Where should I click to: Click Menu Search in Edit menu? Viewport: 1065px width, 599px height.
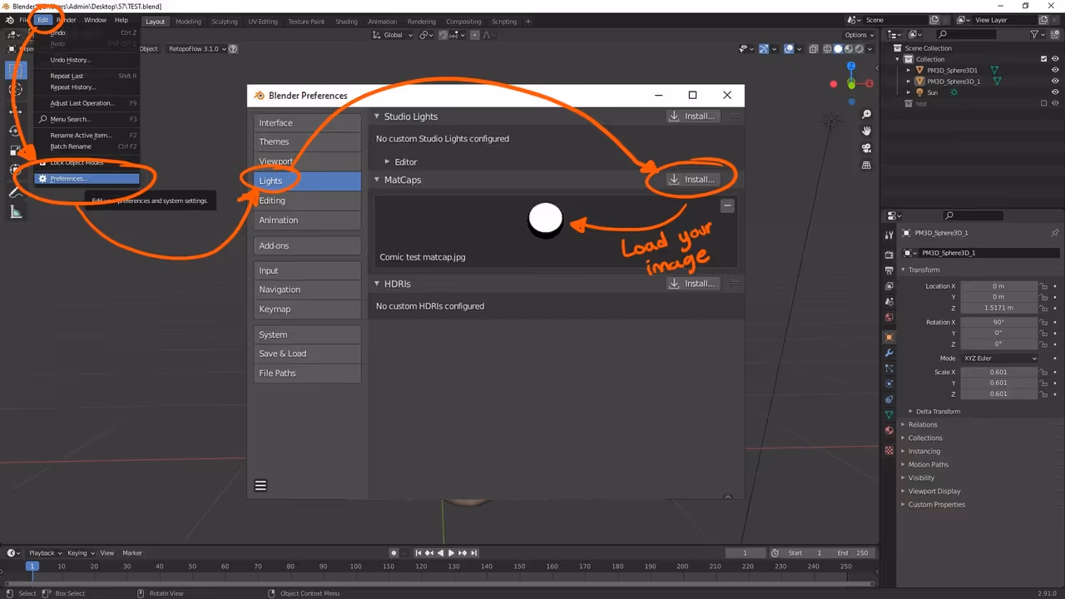[x=87, y=119]
